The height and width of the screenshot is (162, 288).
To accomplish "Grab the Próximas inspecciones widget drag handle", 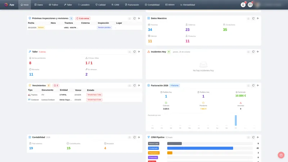I will (130, 19).
